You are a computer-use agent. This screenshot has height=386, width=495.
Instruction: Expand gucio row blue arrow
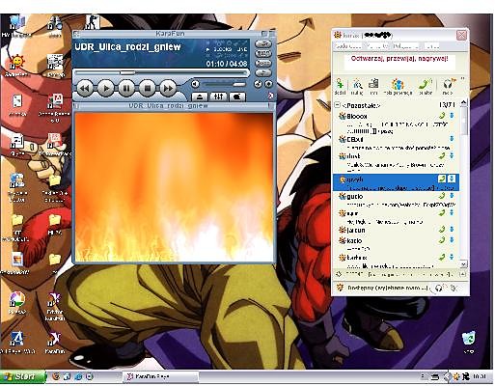click(452, 196)
